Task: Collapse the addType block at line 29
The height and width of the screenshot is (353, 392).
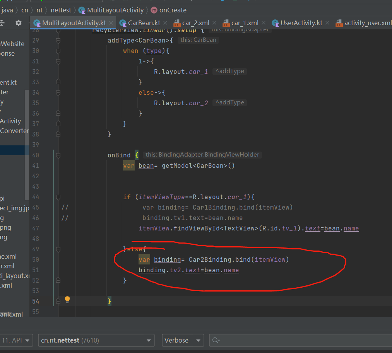Action: pyautogui.click(x=58, y=41)
